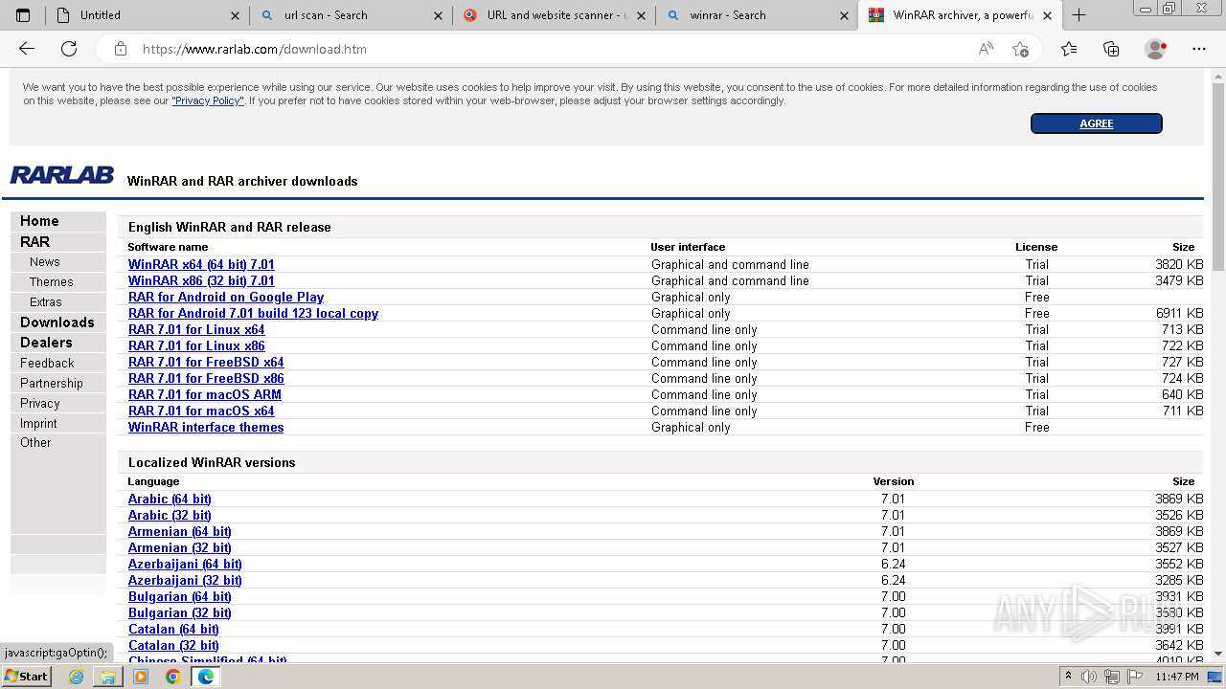Open Feedback in the sidebar

pos(58,364)
